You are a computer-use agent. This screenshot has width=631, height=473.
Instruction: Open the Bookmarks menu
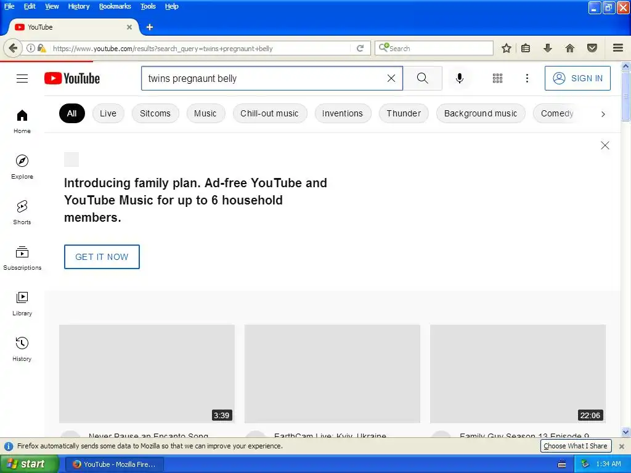[115, 6]
